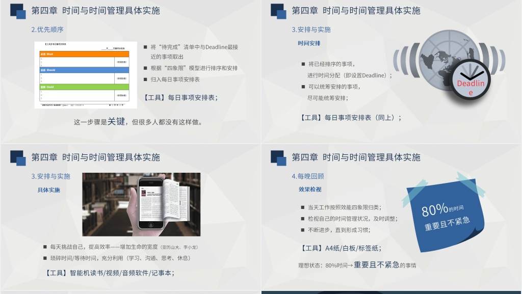Click the '时间安排' subheading
Image resolution: width=522 pixels, height=294 pixels.
coord(309,43)
